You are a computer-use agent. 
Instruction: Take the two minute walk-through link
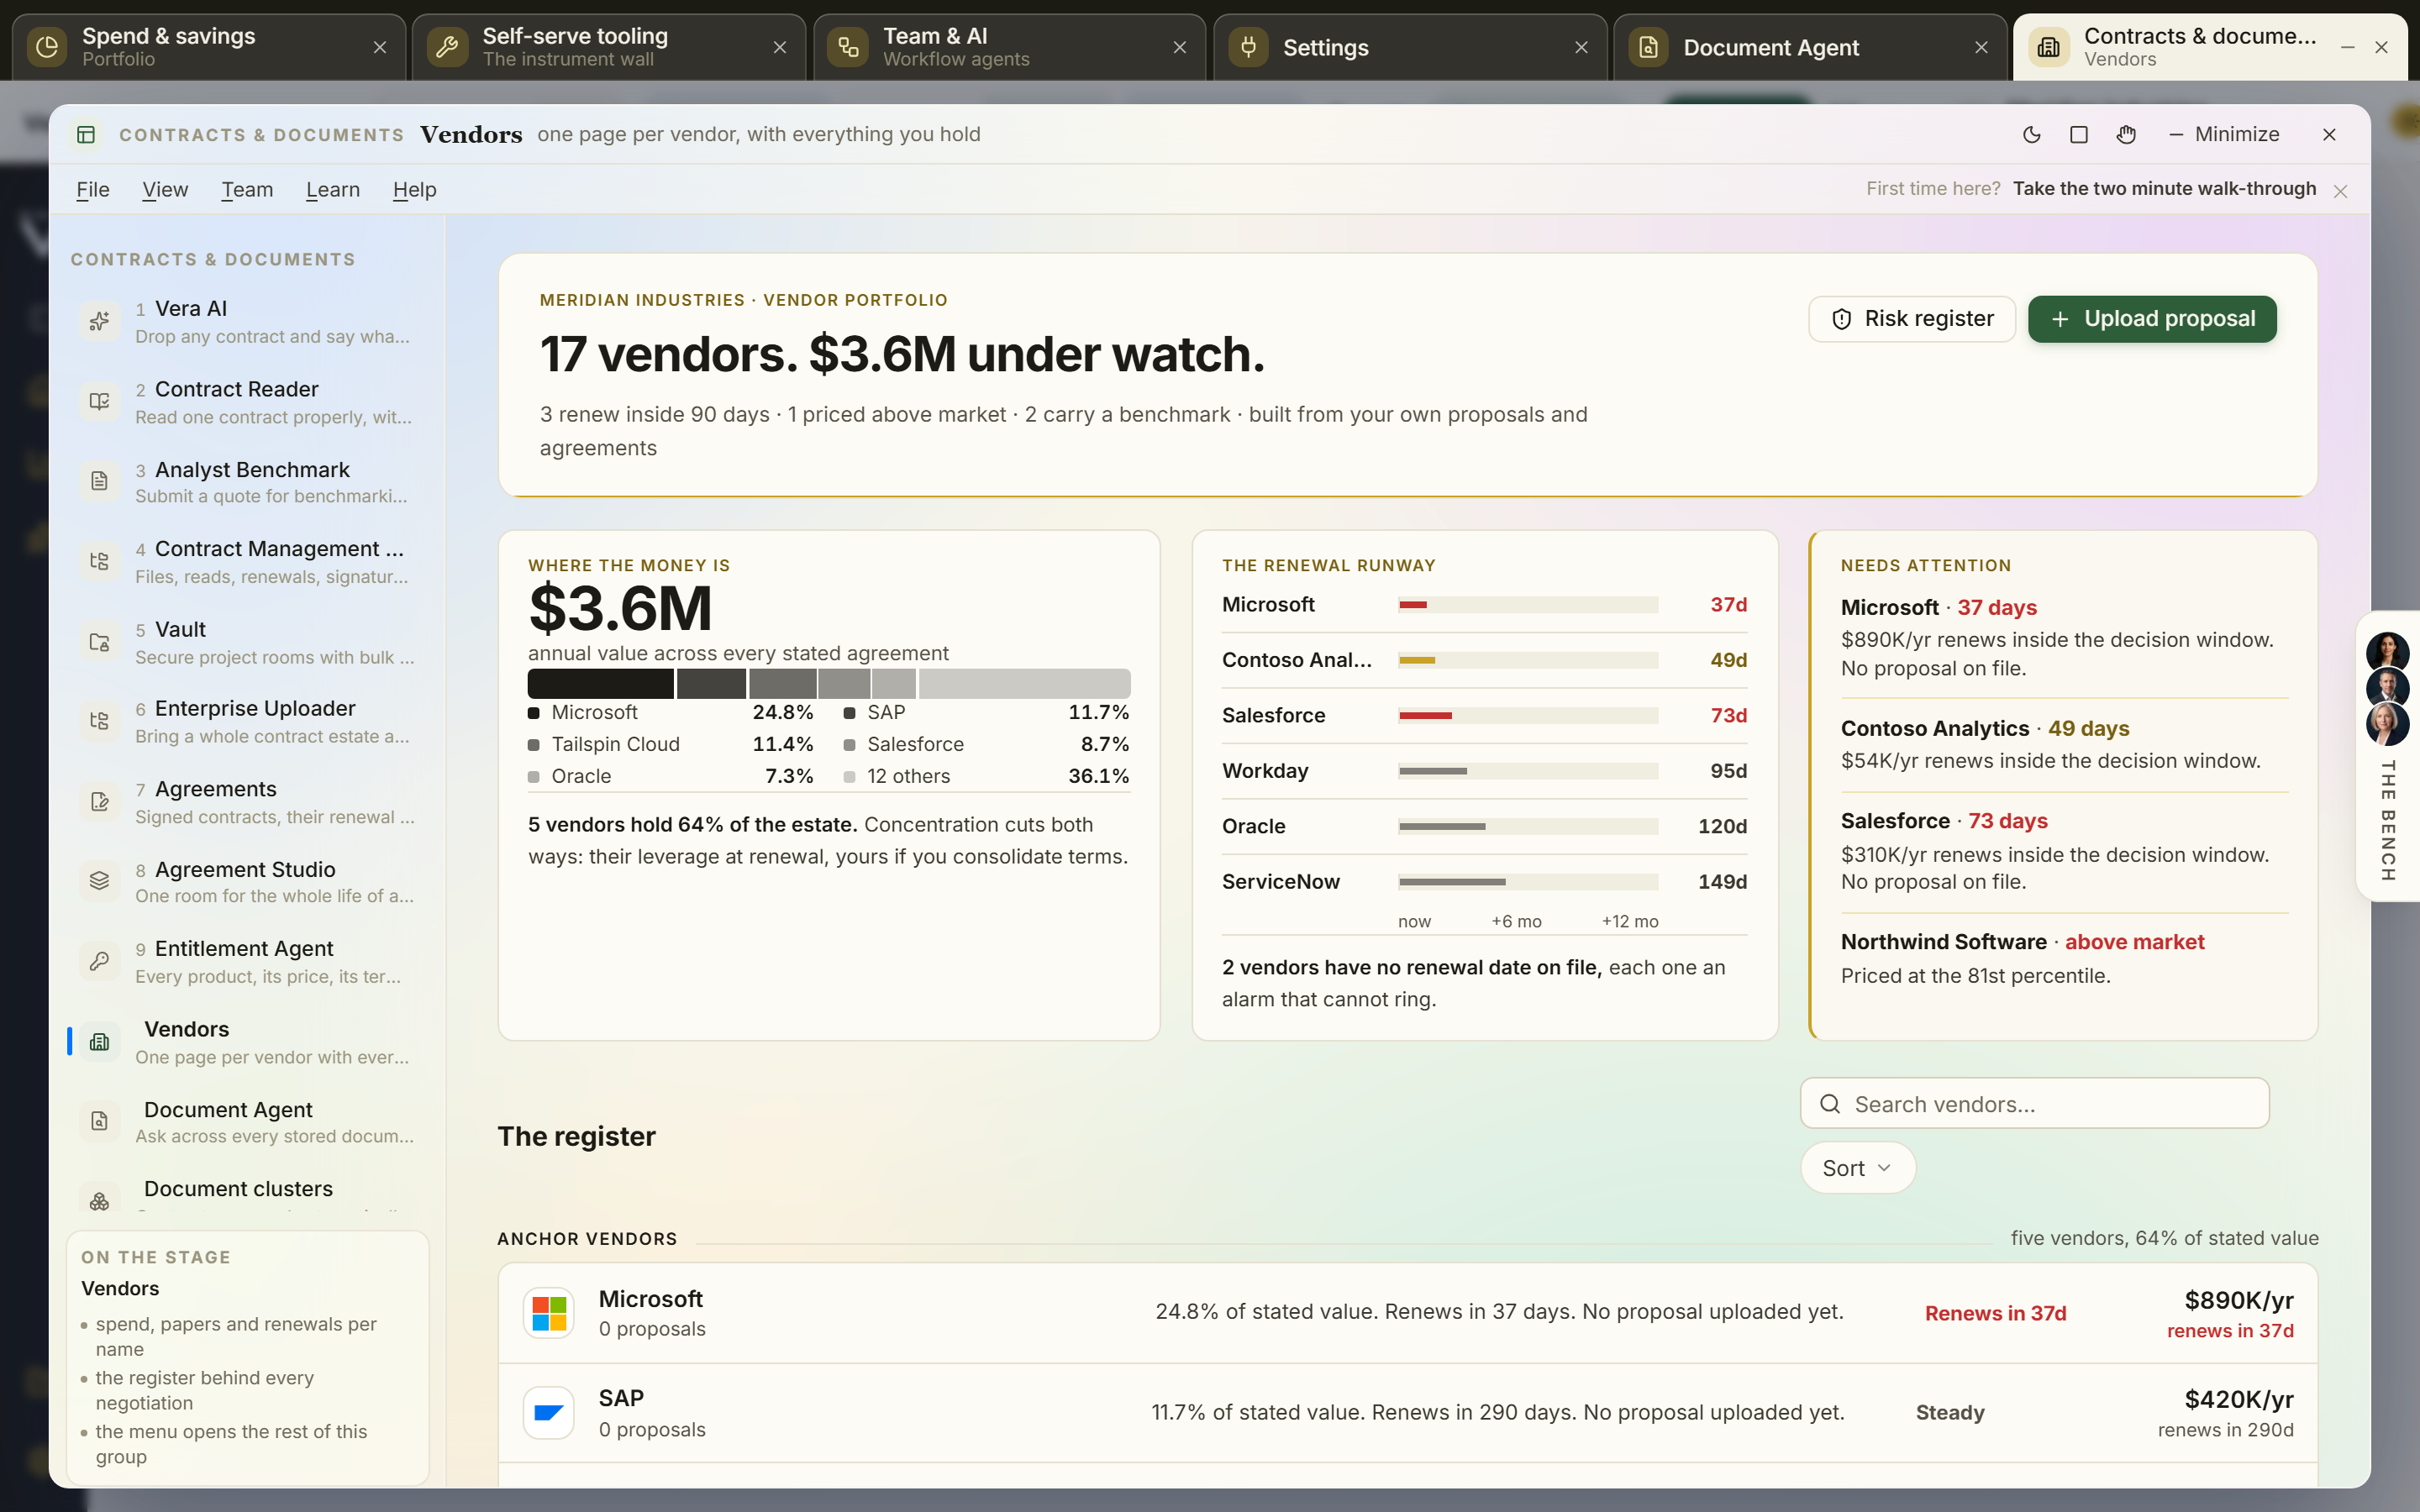point(2164,189)
